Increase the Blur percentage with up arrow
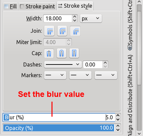This screenshot has height=136, width=143. (118, 116)
